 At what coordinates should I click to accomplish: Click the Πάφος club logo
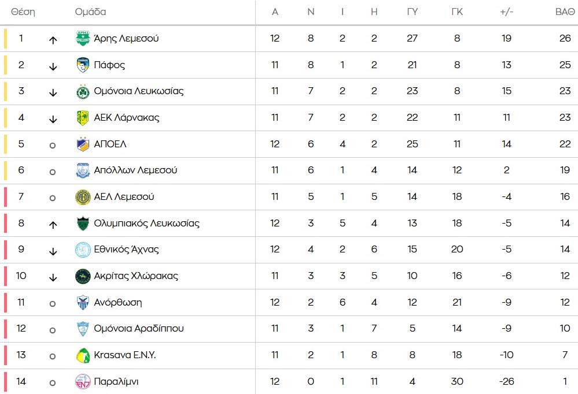(x=83, y=65)
